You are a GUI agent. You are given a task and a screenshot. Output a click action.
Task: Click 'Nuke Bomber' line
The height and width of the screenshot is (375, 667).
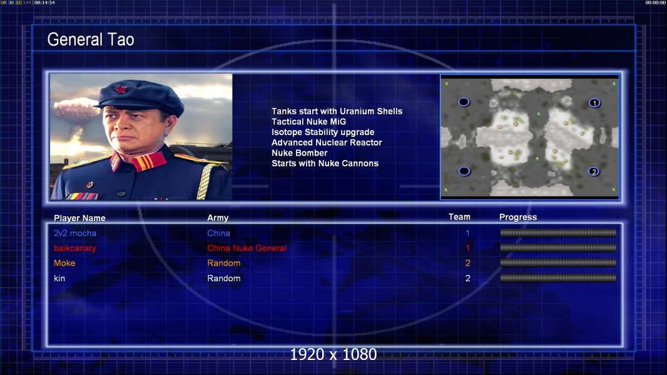click(300, 153)
